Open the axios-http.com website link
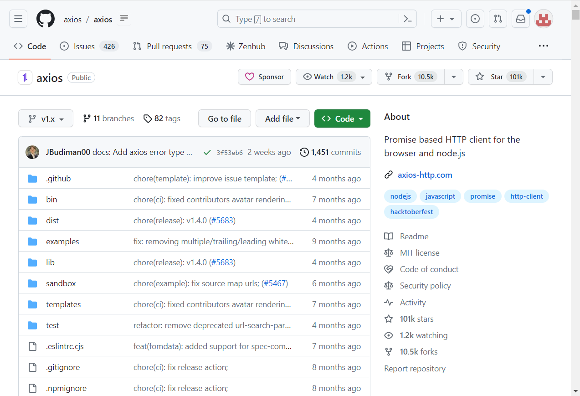 point(425,175)
